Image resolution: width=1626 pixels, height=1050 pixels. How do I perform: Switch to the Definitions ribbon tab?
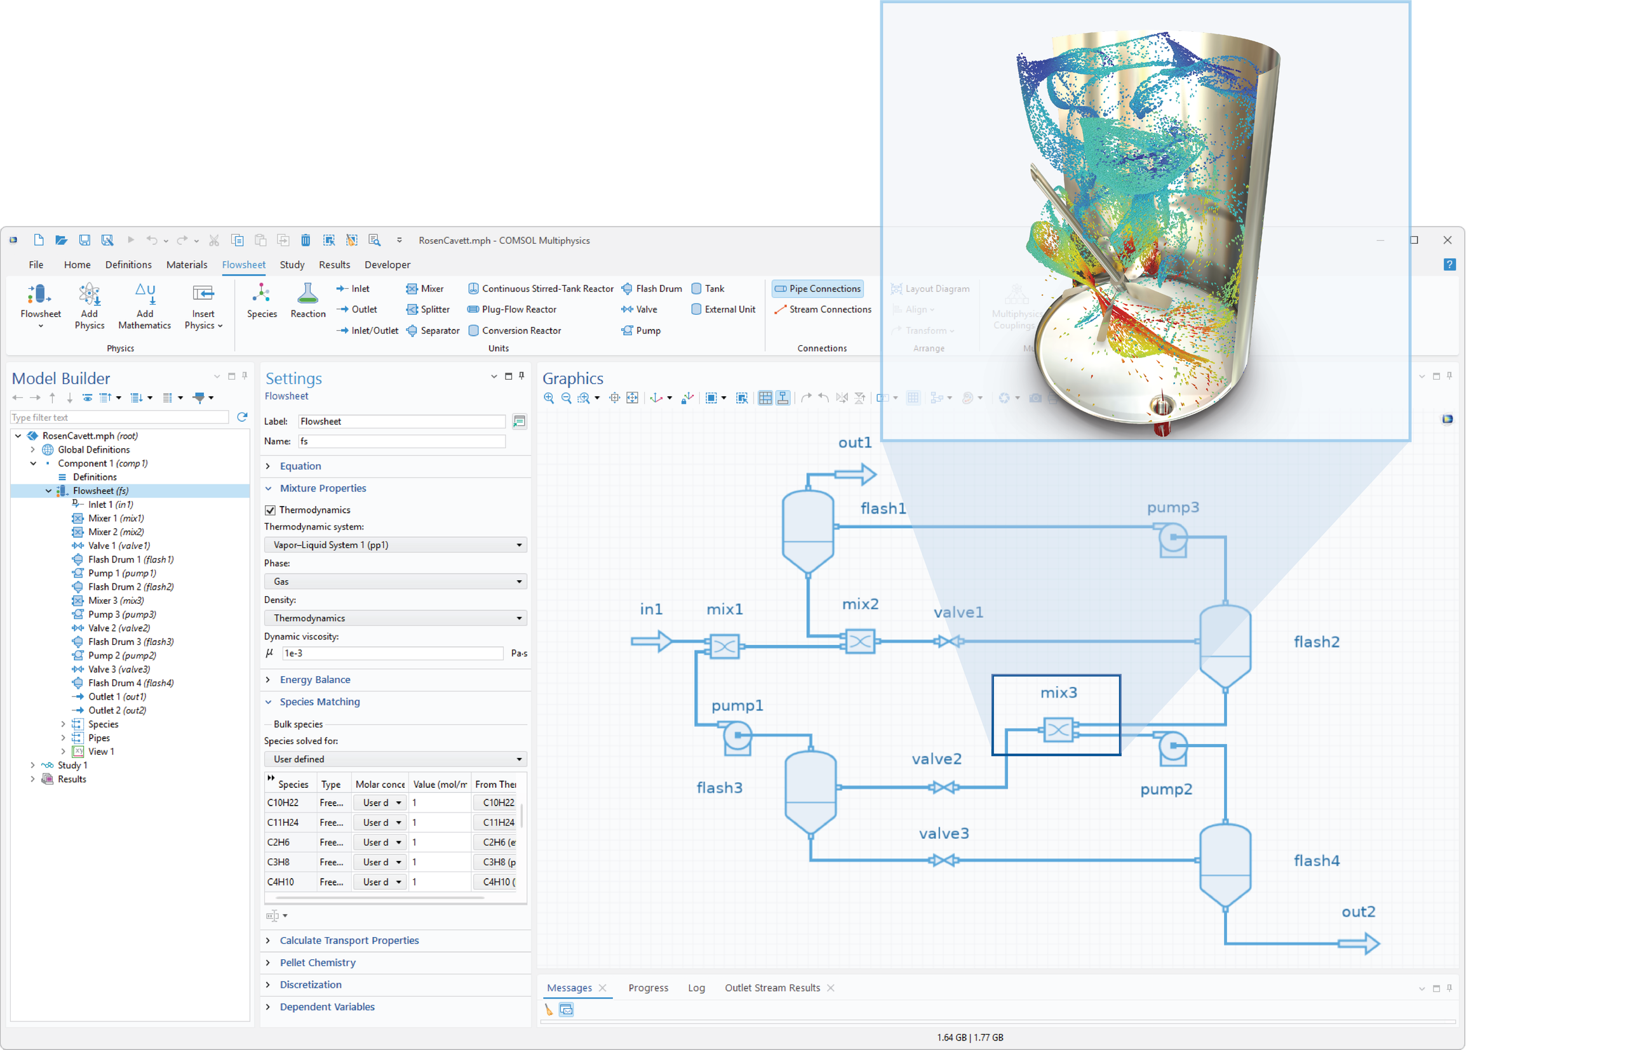point(128,265)
